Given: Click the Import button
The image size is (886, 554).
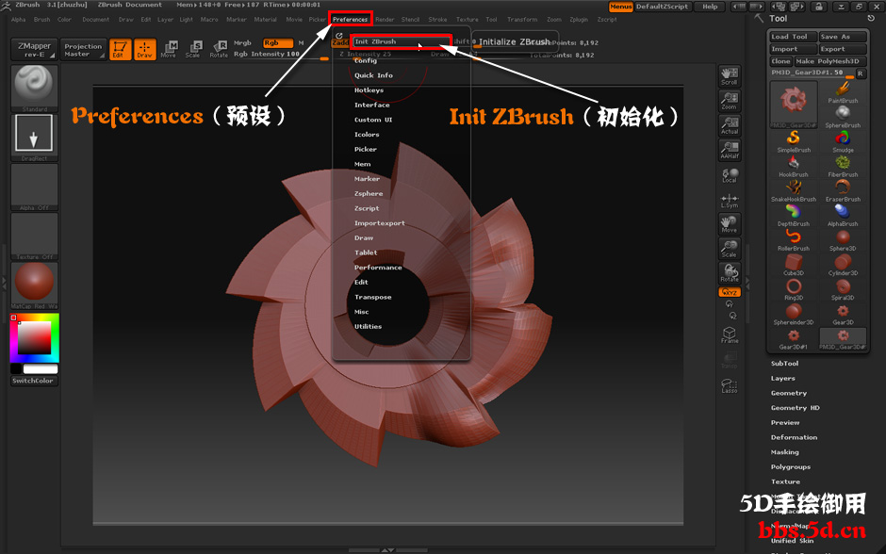Looking at the screenshot, I should (x=794, y=49).
